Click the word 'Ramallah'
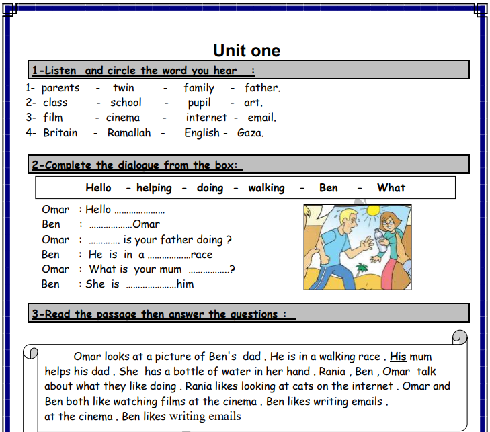This screenshot has height=432, width=490. tap(129, 133)
